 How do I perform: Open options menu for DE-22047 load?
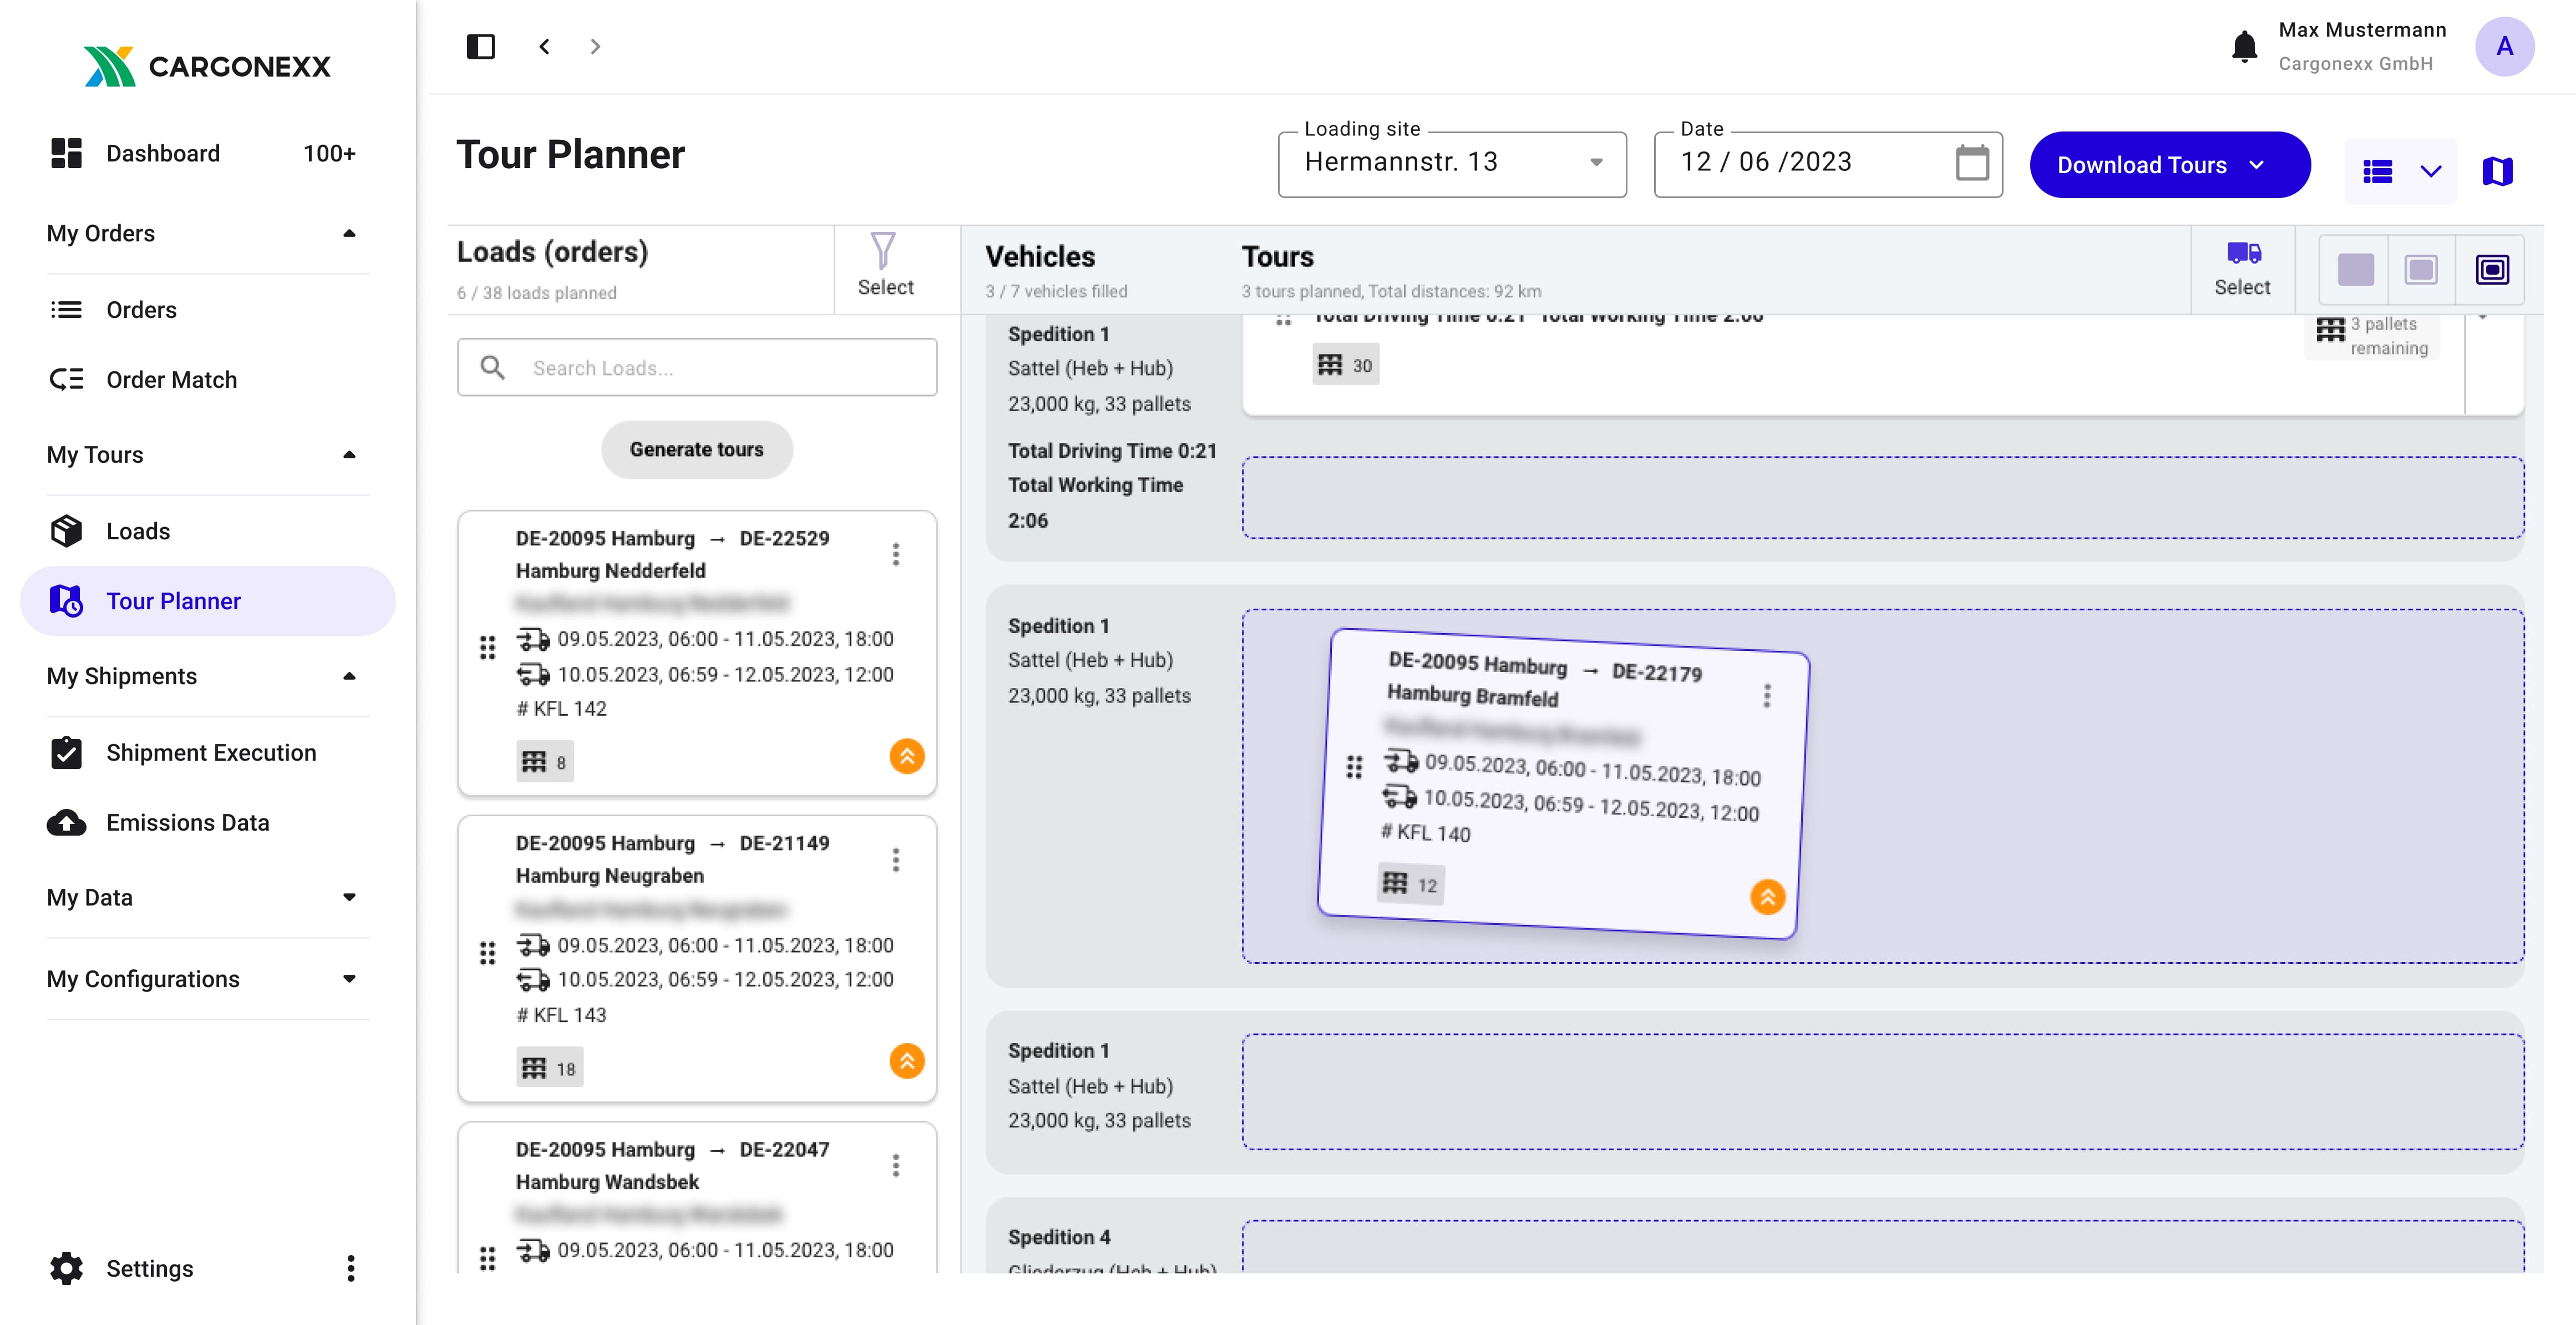pyautogui.click(x=895, y=1165)
